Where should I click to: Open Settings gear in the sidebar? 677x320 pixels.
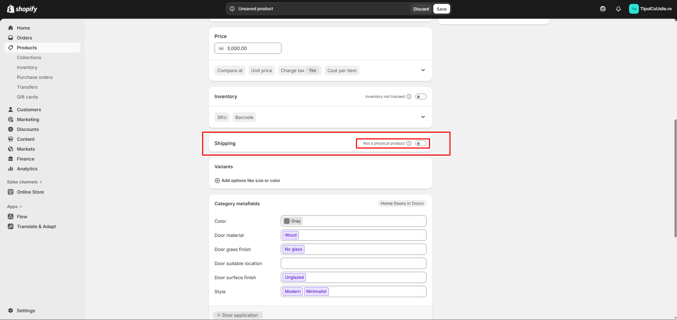point(11,310)
